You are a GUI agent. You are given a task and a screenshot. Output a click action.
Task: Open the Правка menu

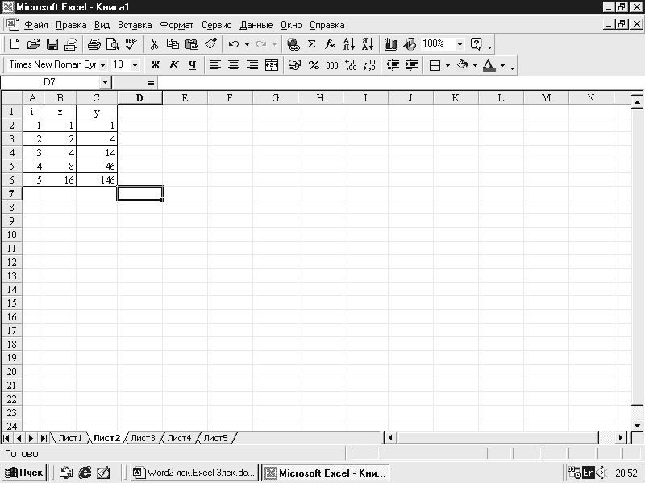point(71,25)
